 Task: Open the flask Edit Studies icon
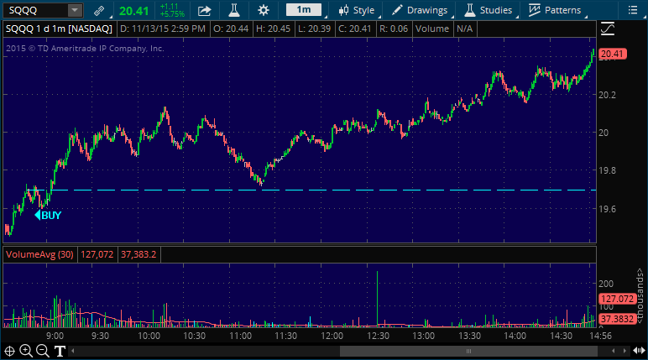(234, 10)
